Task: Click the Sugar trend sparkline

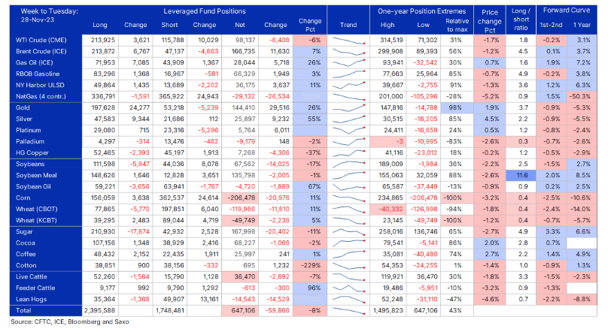Action: pos(348,232)
